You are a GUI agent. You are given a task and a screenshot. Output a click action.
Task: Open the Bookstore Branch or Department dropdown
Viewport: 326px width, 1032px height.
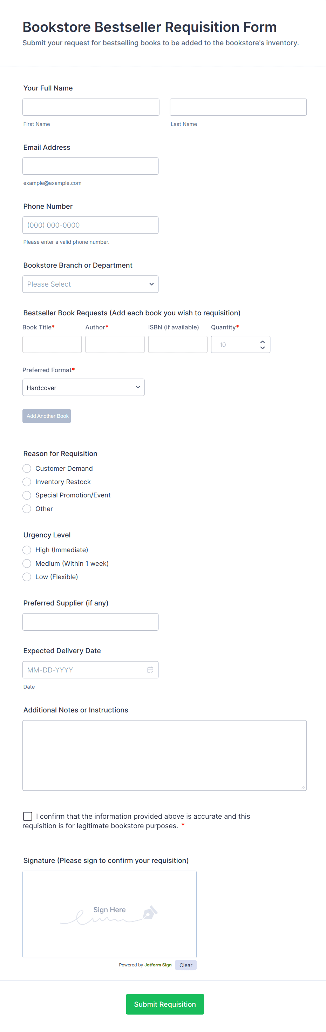pyautogui.click(x=90, y=284)
